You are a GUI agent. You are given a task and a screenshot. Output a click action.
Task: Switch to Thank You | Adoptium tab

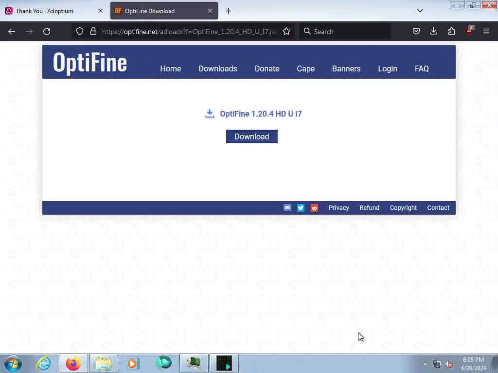[54, 11]
